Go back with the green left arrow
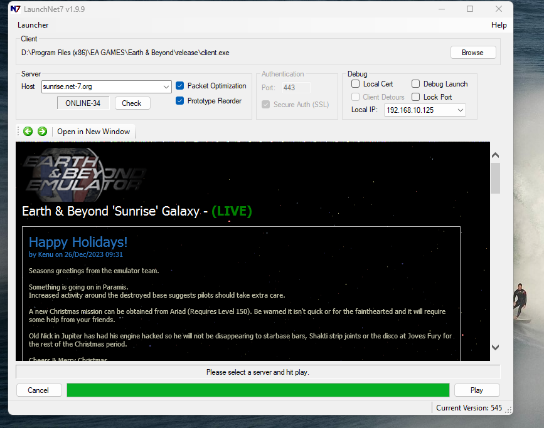The width and height of the screenshot is (544, 428). (28, 132)
